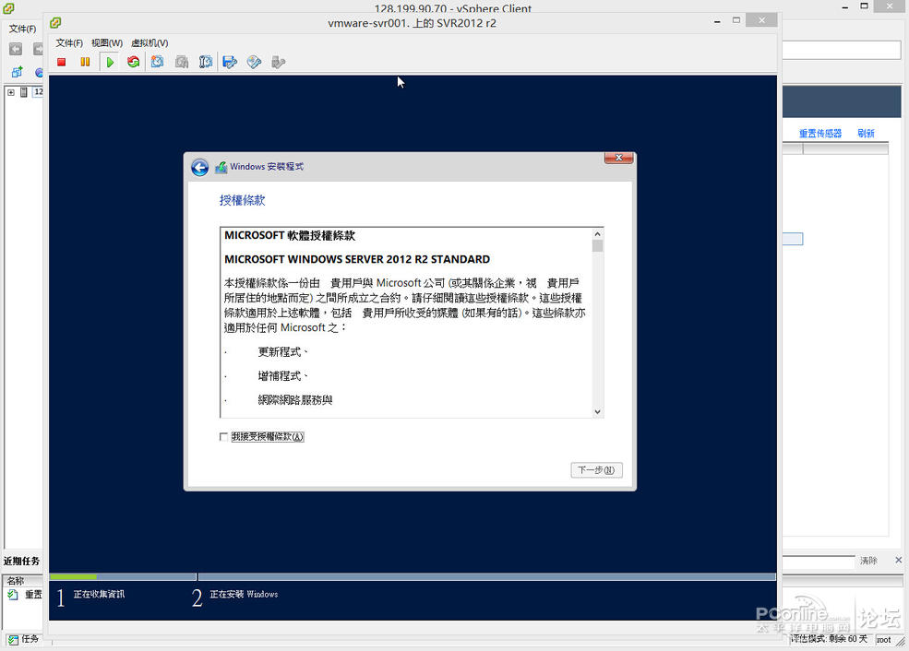Click the 更新程式 list line
Image resolution: width=909 pixels, height=651 pixels.
click(x=282, y=351)
